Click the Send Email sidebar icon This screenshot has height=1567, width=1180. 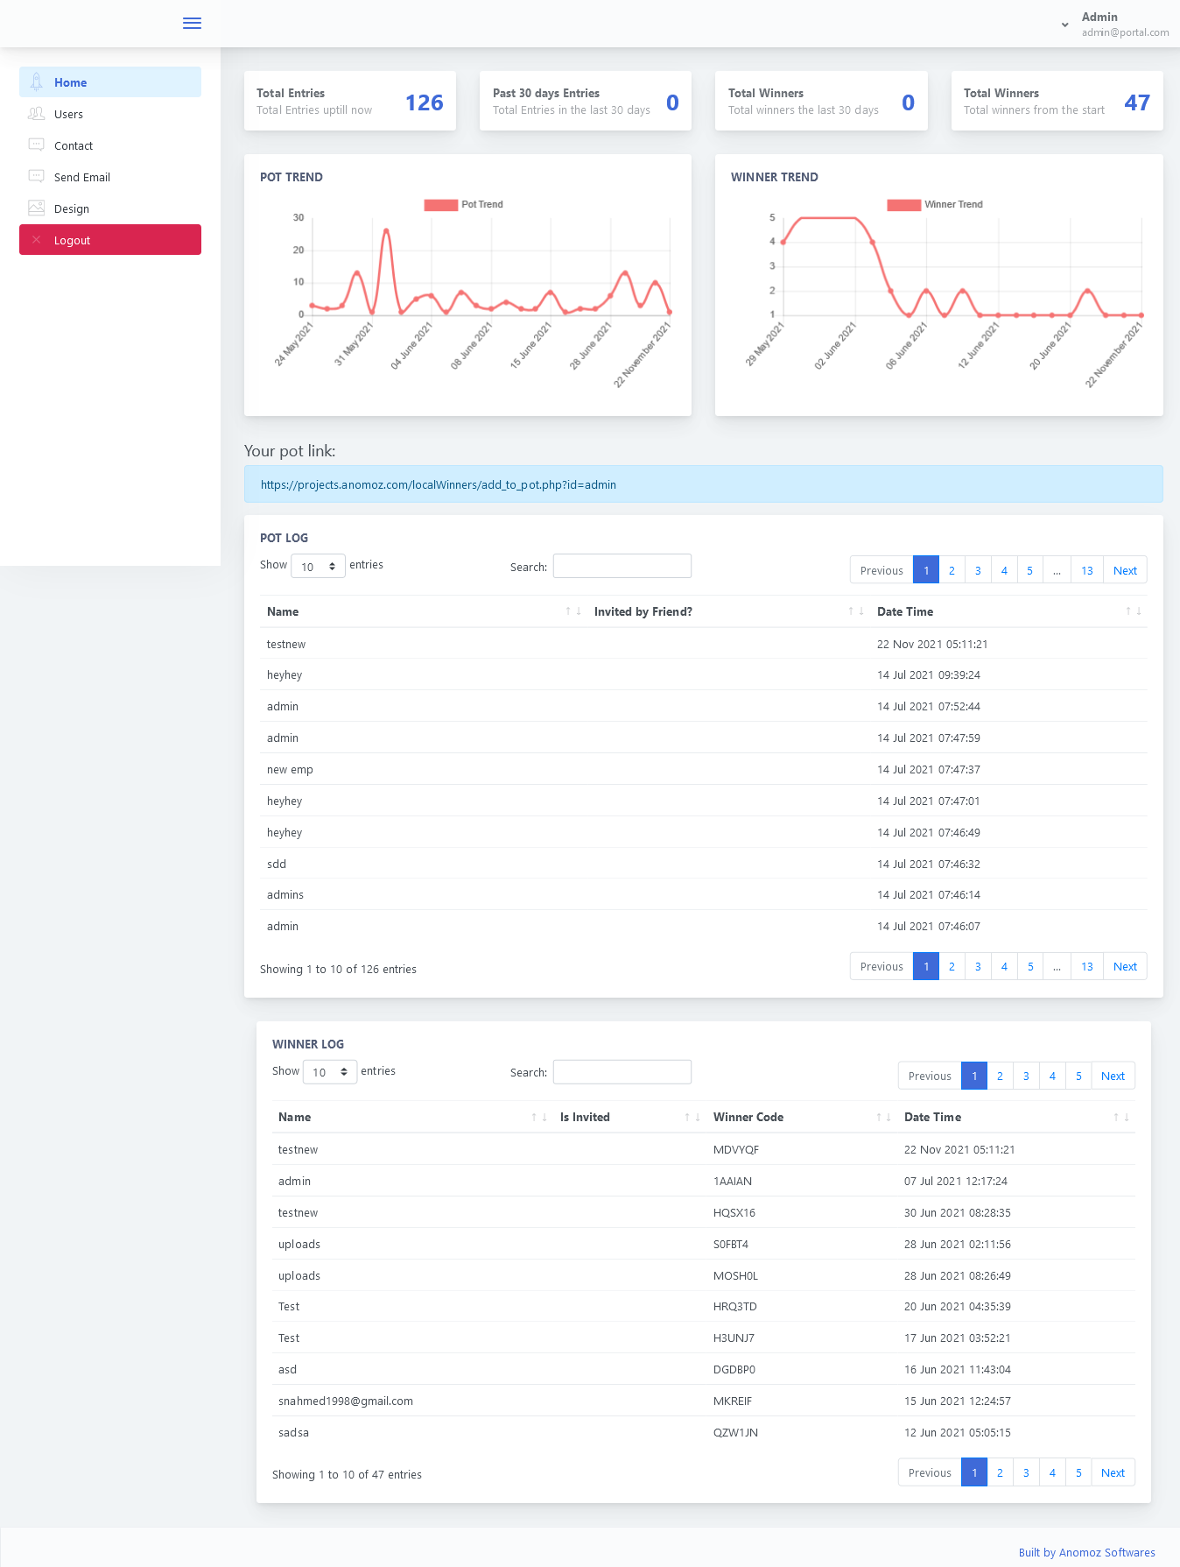coord(36,177)
